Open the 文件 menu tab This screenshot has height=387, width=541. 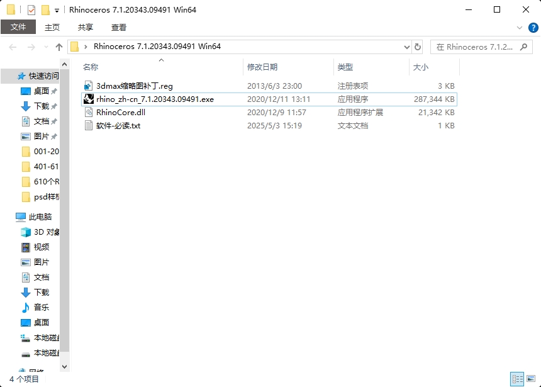[x=18, y=27]
